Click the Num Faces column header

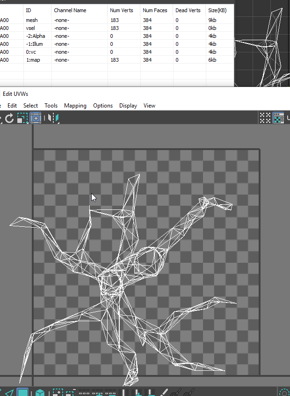point(157,10)
